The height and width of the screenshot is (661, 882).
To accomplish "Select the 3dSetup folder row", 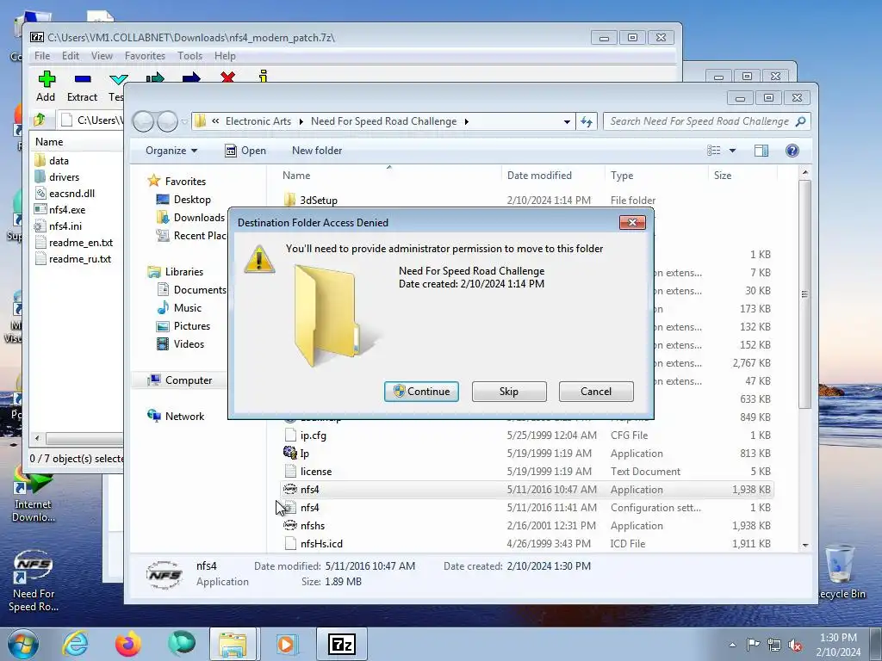I will pyautogui.click(x=526, y=200).
